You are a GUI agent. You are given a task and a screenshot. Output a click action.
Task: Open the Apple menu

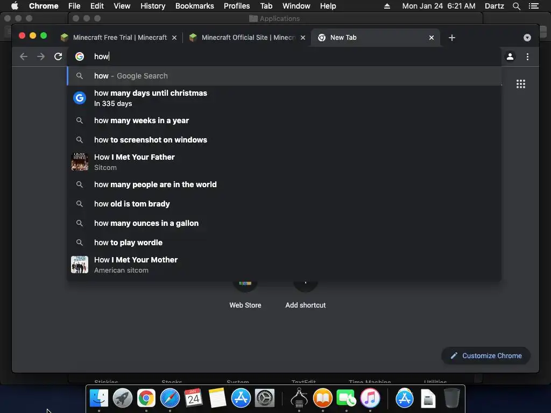tap(15, 6)
